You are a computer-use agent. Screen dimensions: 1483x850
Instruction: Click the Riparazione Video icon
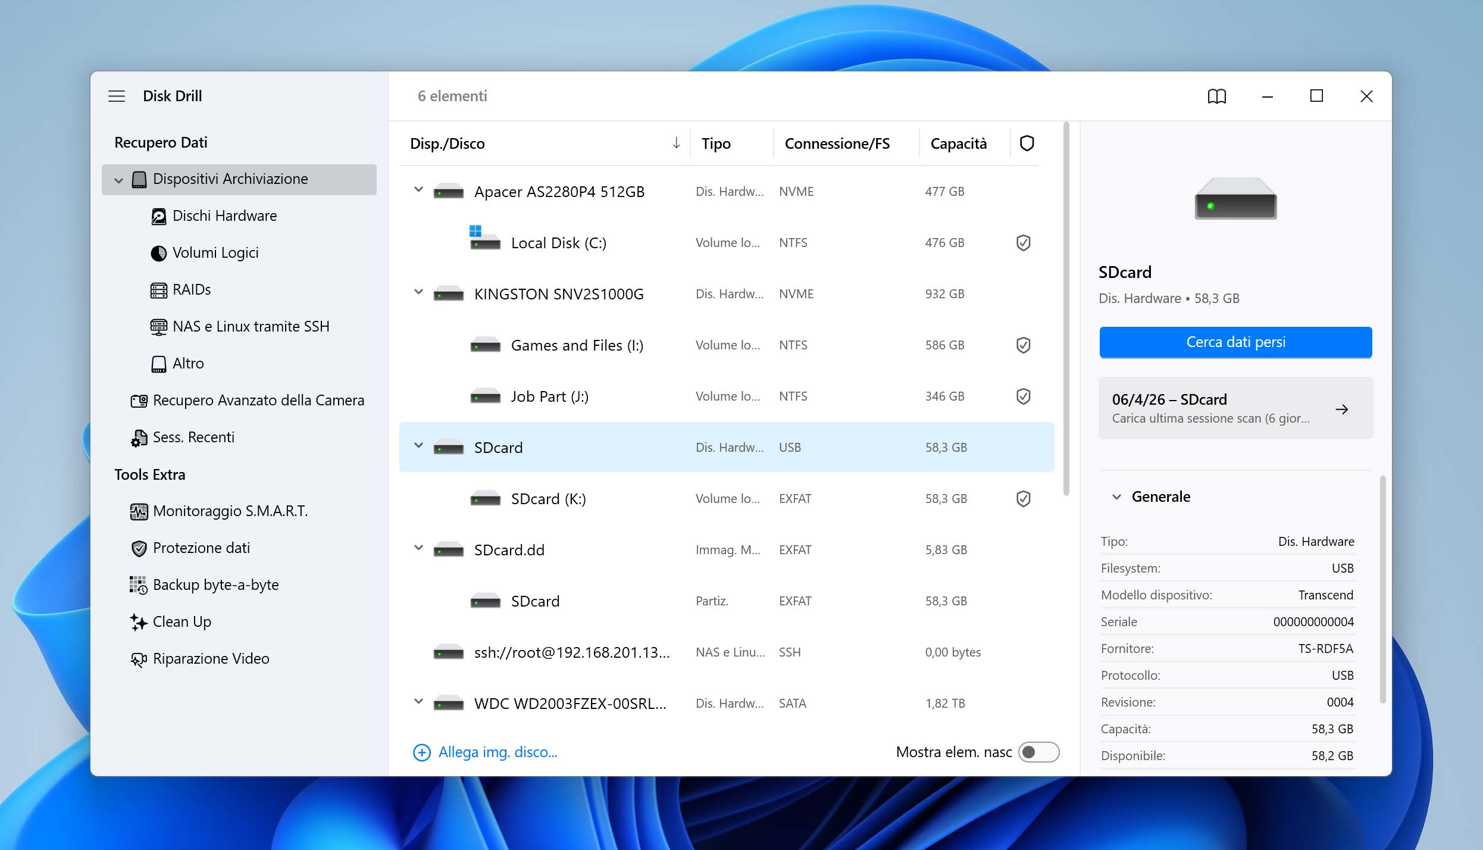139,659
